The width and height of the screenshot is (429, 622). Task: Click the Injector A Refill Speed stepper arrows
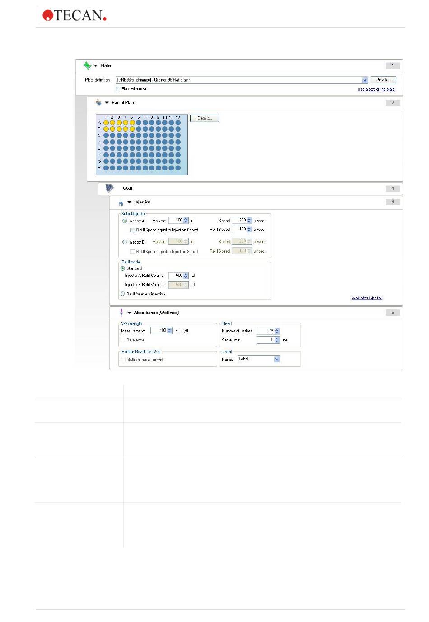[249, 230]
